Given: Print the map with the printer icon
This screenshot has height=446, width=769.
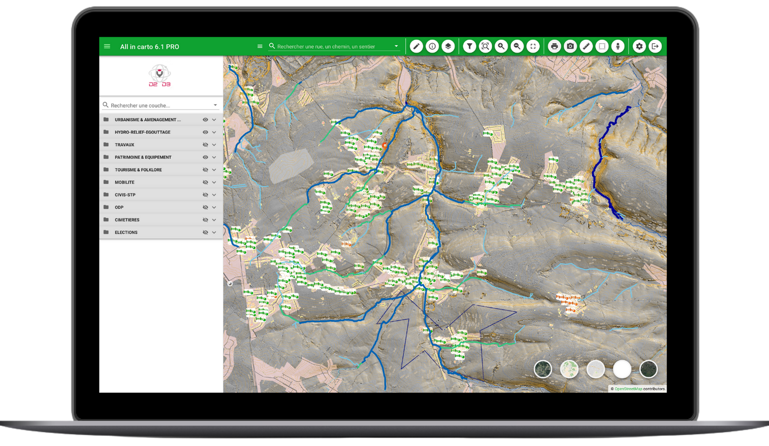Looking at the screenshot, I should click(554, 46).
